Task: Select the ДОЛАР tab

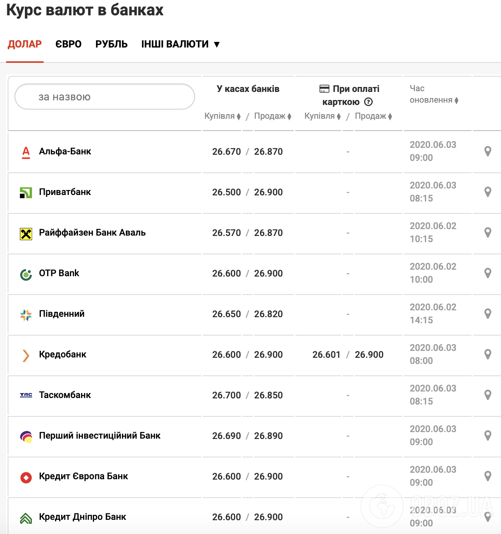Action: point(25,44)
